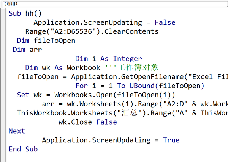This screenshot has width=228, height=162.
Task: Click 'True' in the last ScreenUpdating line
Action: 171,140
